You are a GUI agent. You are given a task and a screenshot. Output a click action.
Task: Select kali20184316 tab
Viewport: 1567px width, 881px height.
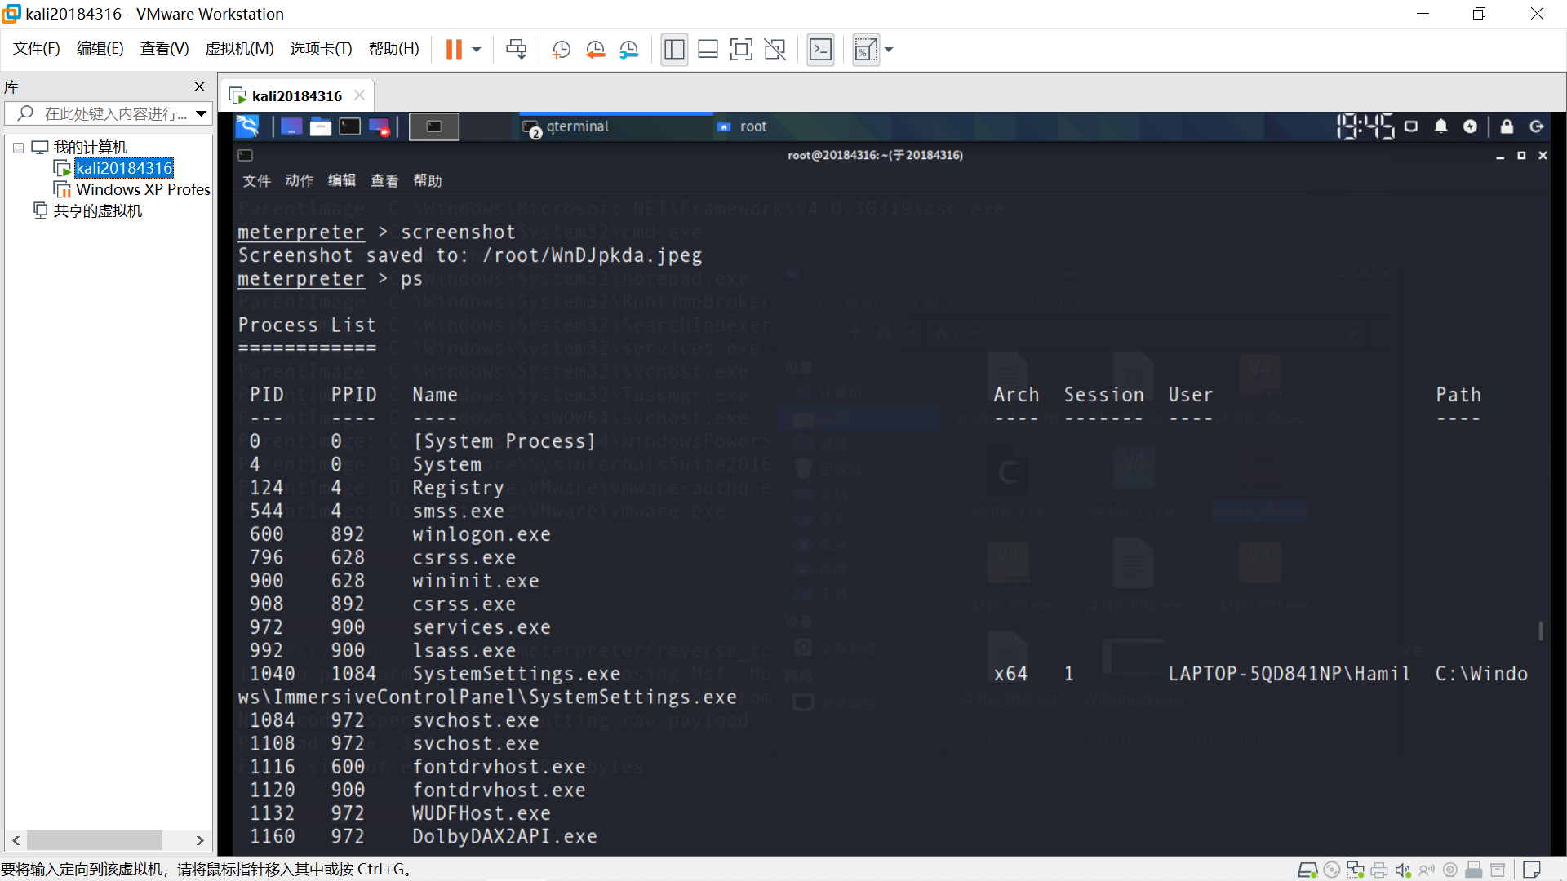[x=296, y=96]
